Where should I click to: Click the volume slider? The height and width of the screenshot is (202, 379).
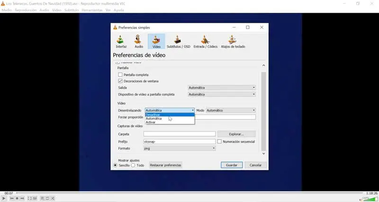[x=370, y=199]
